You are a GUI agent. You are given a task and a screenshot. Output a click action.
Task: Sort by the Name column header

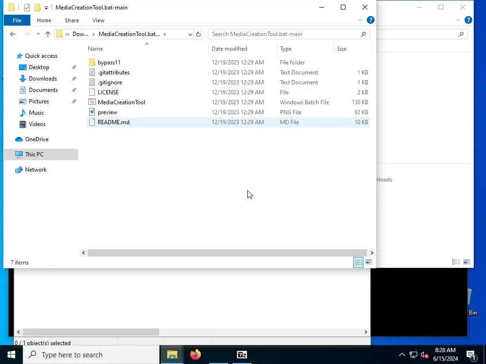(95, 49)
